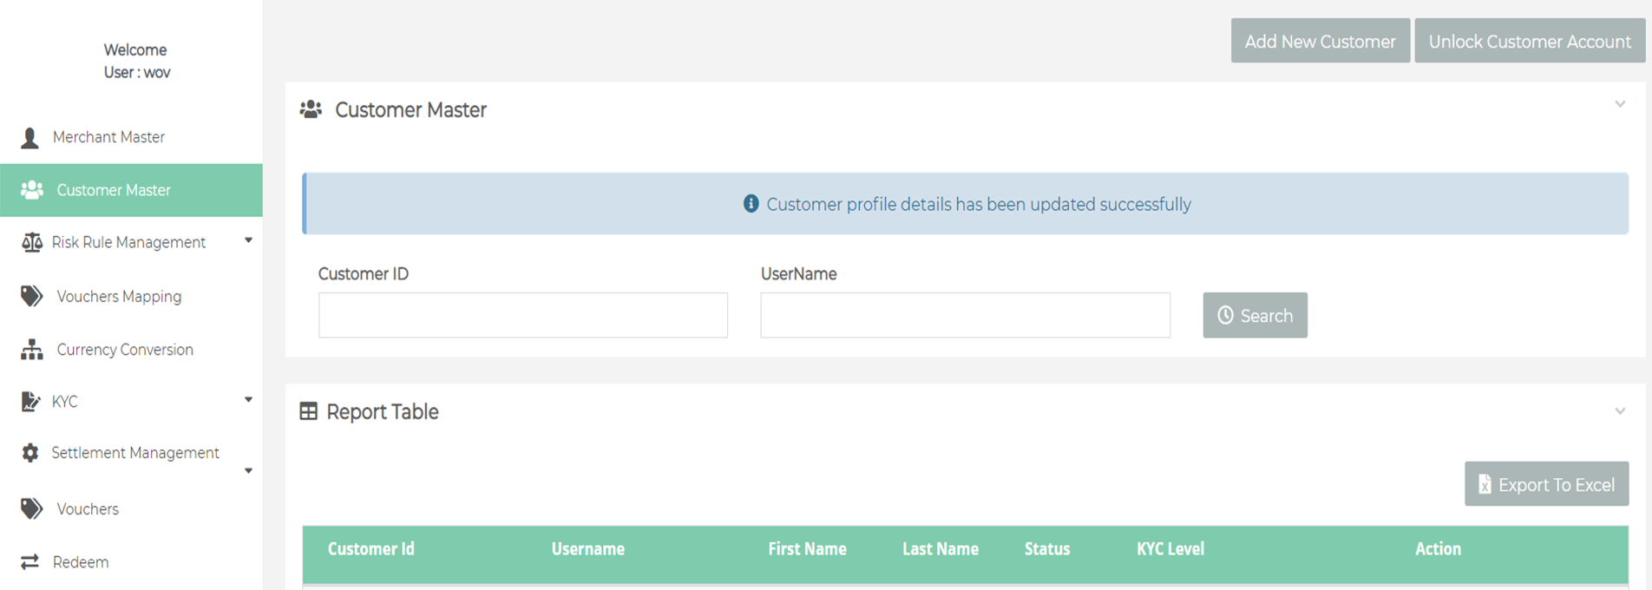
Task: Export the report using Export To Excel
Action: tap(1546, 484)
